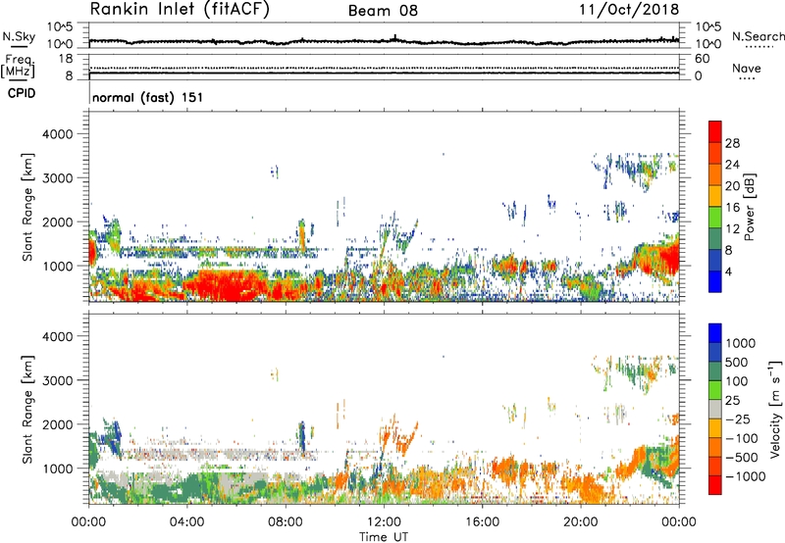Click the '3000' tick on velocity panel
785x543 pixels.
click(x=58, y=380)
